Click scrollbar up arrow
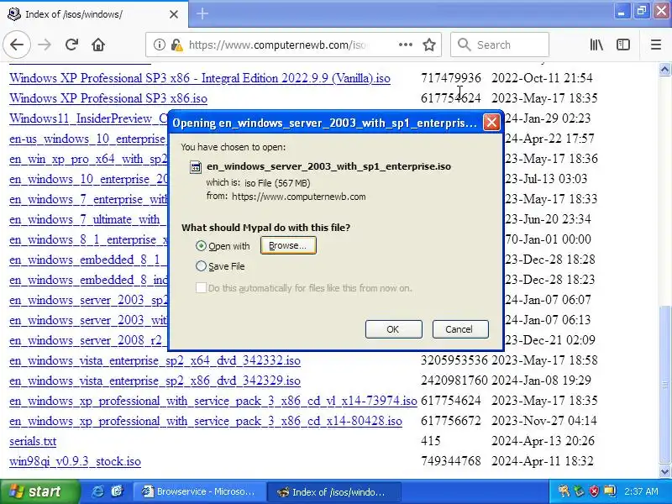672x504 pixels. click(664, 69)
